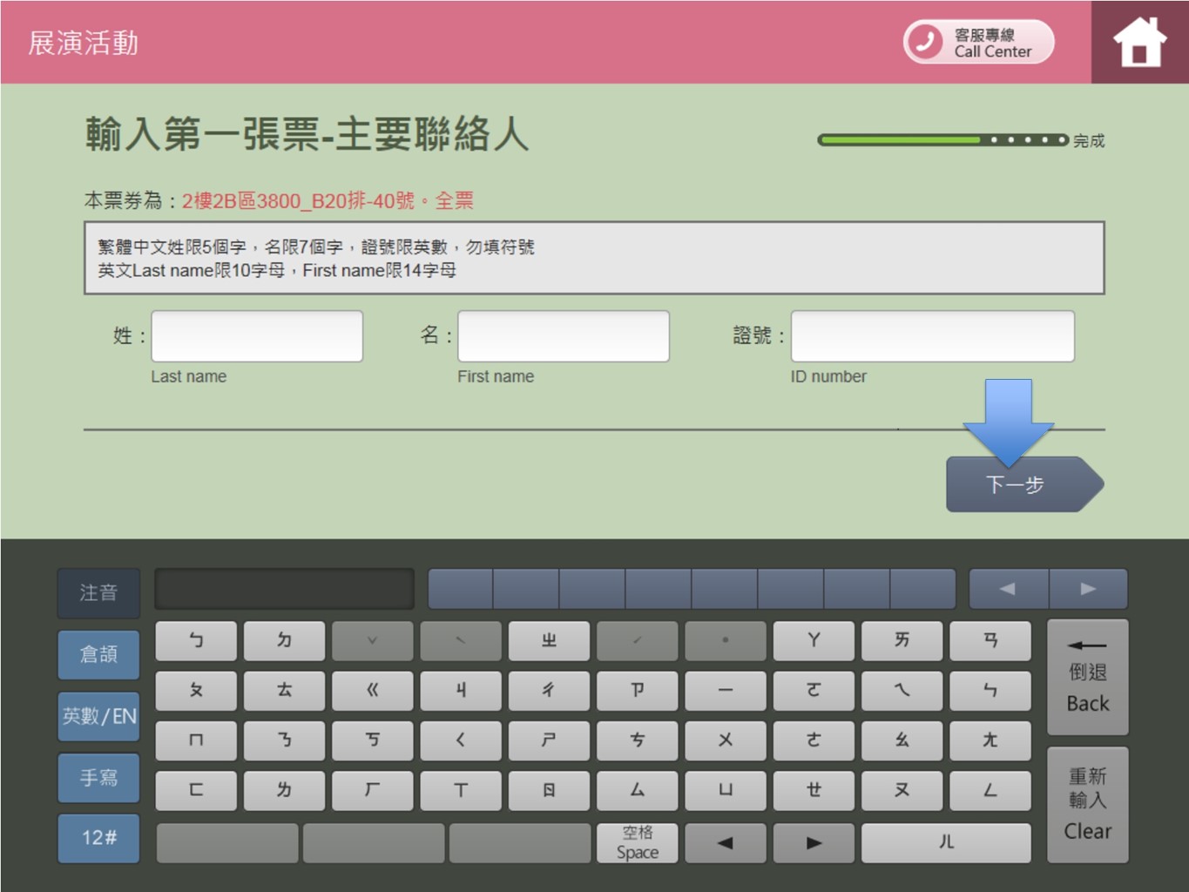
Task: Go to the home screen icon
Action: pos(1139,43)
